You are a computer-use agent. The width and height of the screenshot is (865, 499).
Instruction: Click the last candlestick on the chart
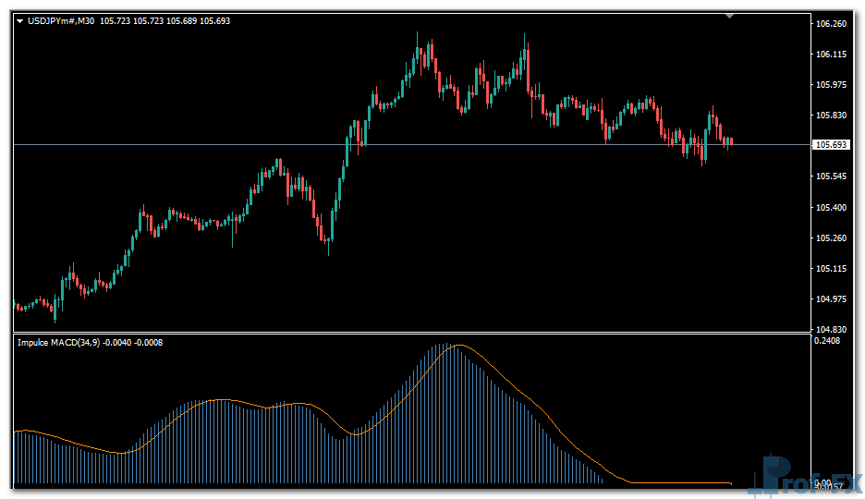tap(730, 141)
